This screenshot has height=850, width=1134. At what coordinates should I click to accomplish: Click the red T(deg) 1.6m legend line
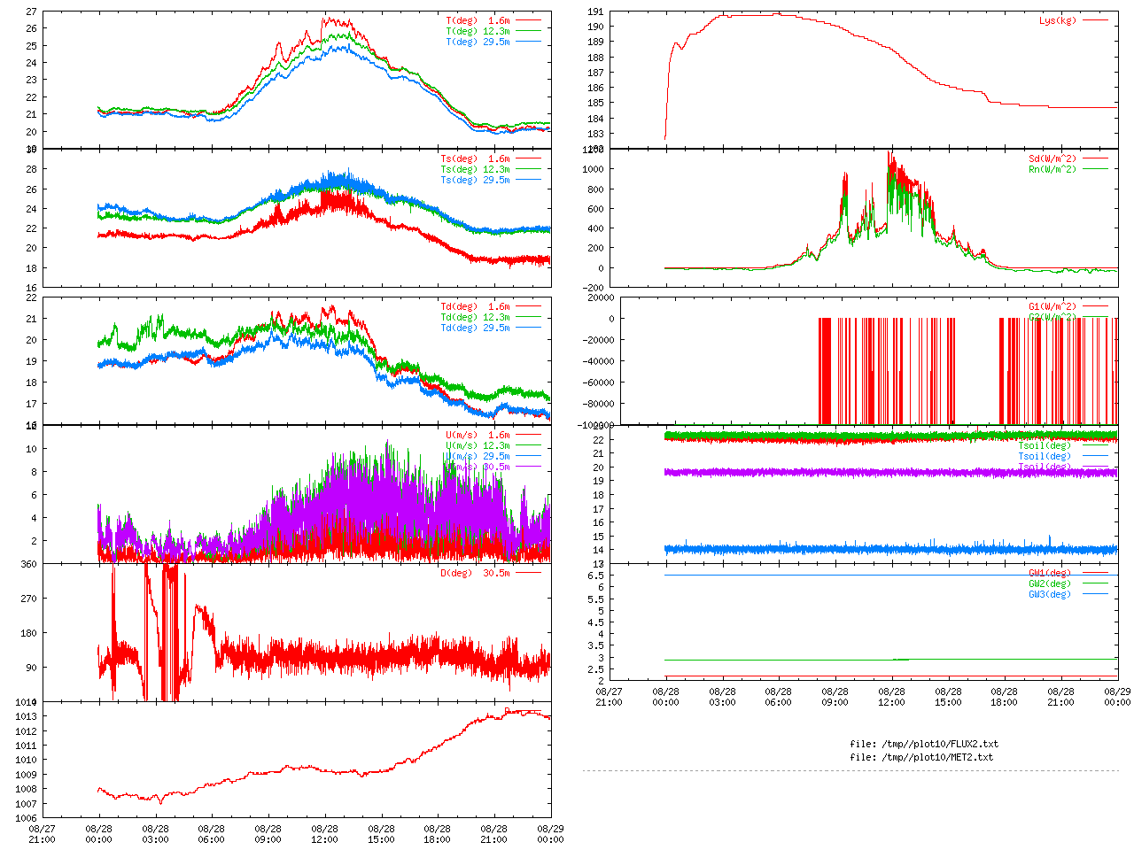(528, 20)
